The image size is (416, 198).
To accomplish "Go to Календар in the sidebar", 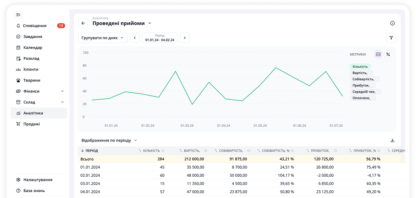I will coord(33,48).
